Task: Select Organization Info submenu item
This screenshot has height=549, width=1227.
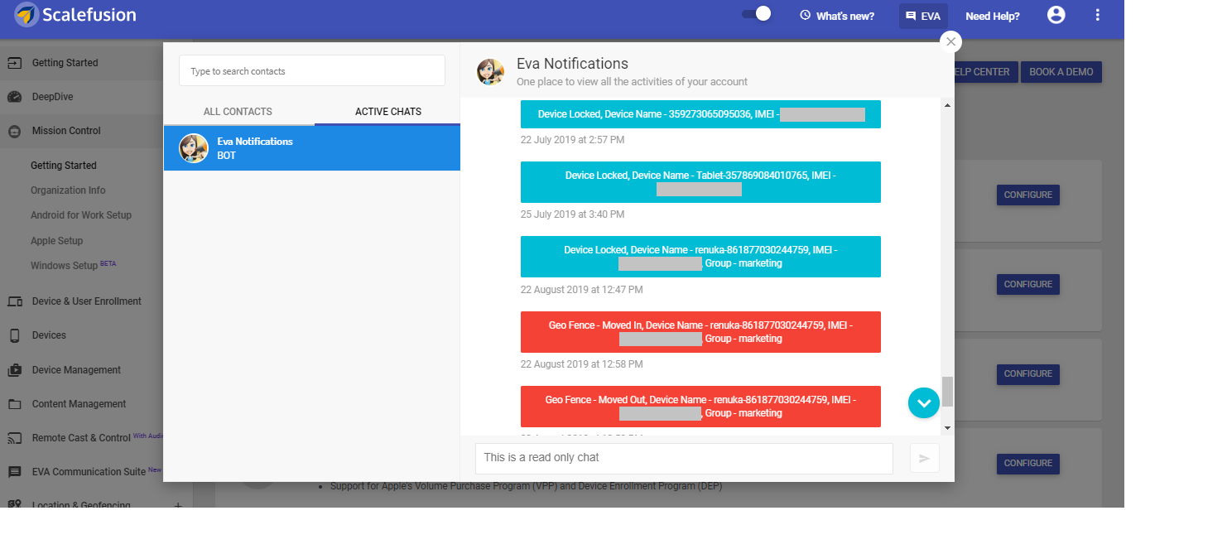Action: coord(68,190)
